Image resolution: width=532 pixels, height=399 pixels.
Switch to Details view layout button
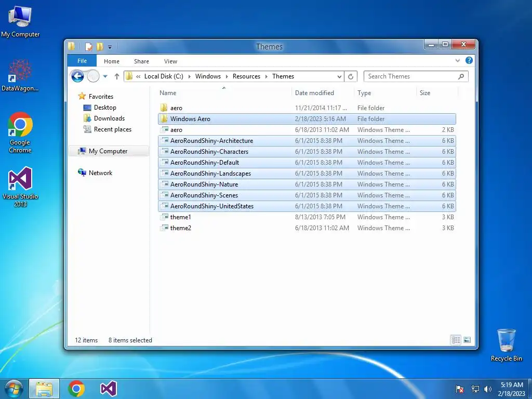tap(456, 340)
